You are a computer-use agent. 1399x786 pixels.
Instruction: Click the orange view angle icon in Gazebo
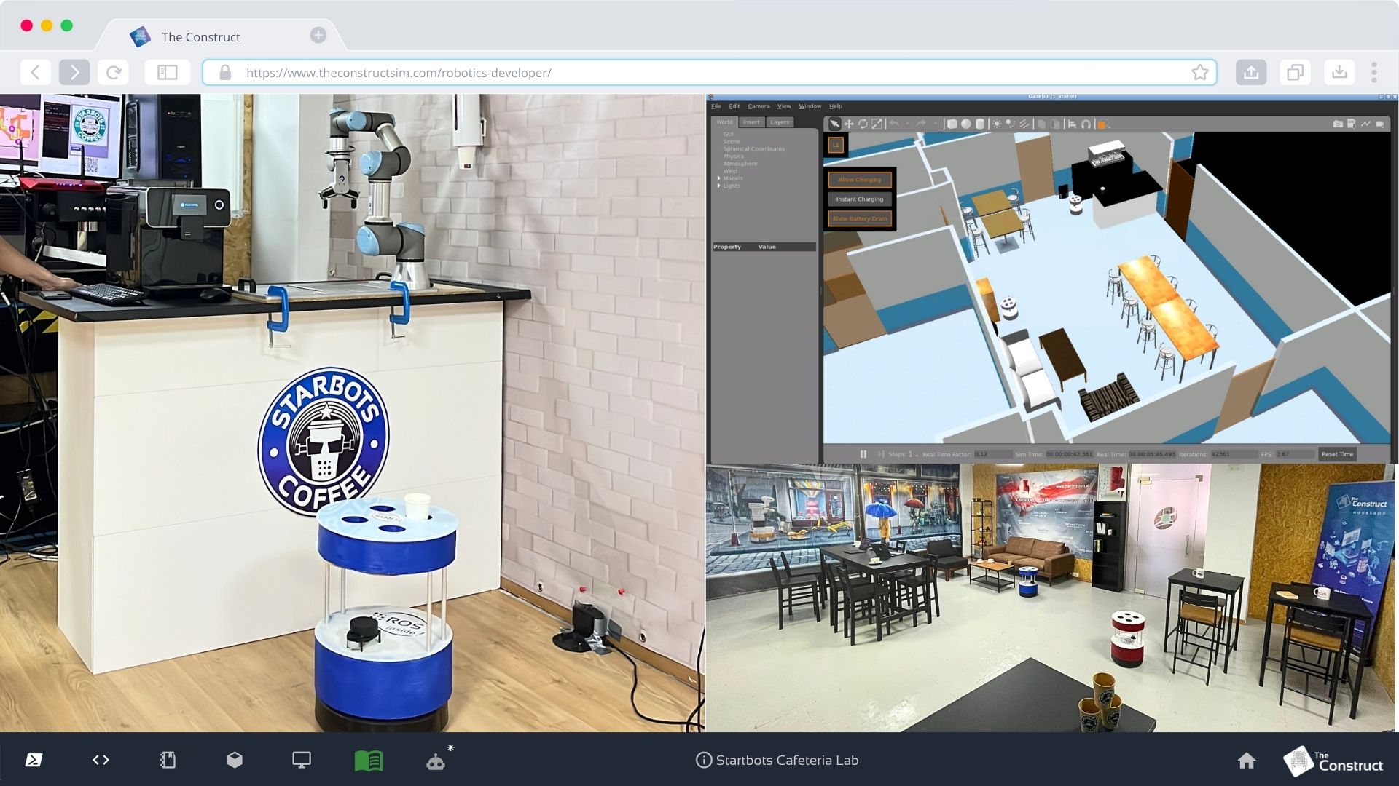pos(1102,124)
